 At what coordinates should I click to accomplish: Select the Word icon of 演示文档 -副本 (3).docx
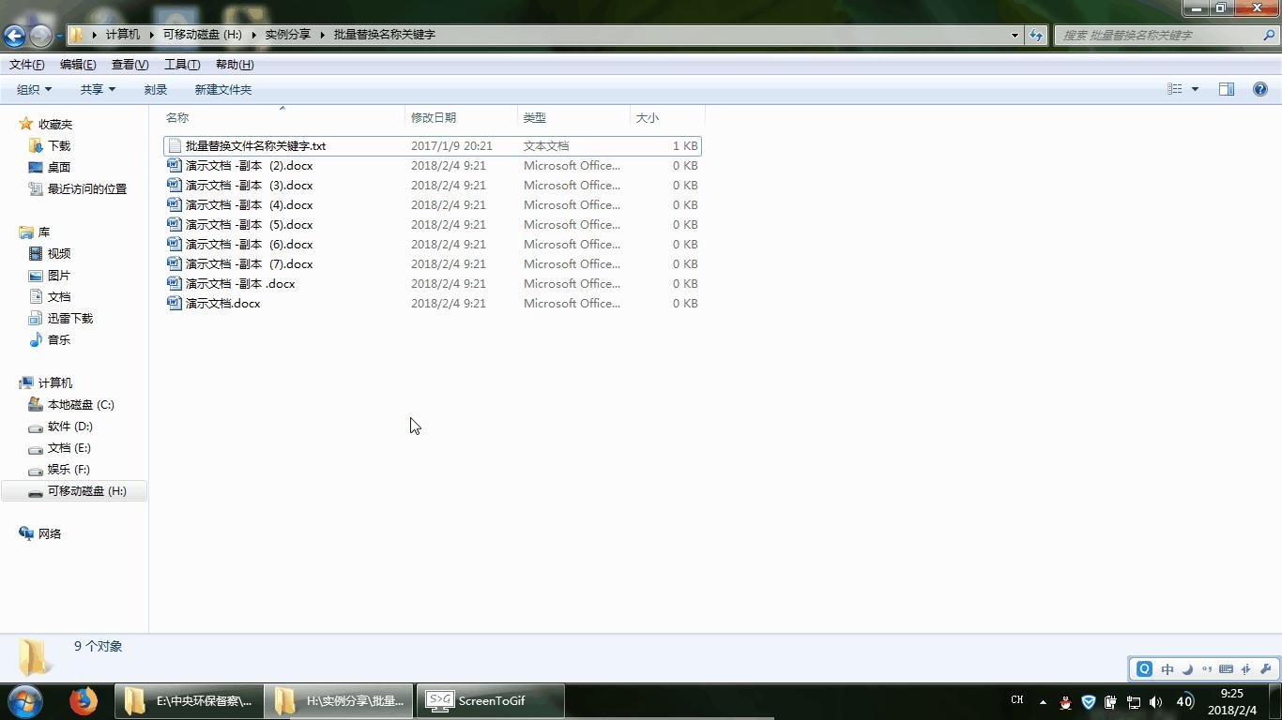click(174, 185)
